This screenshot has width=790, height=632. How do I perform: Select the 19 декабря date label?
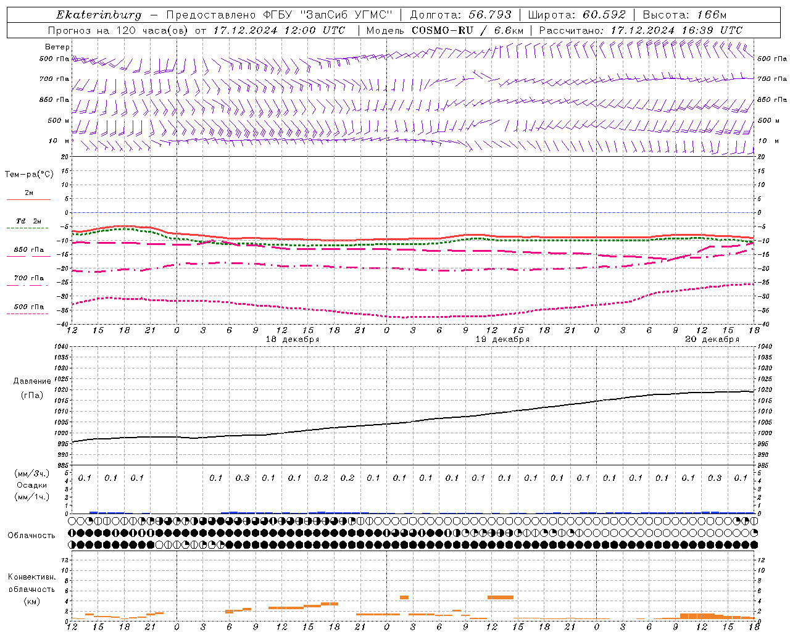coord(502,339)
